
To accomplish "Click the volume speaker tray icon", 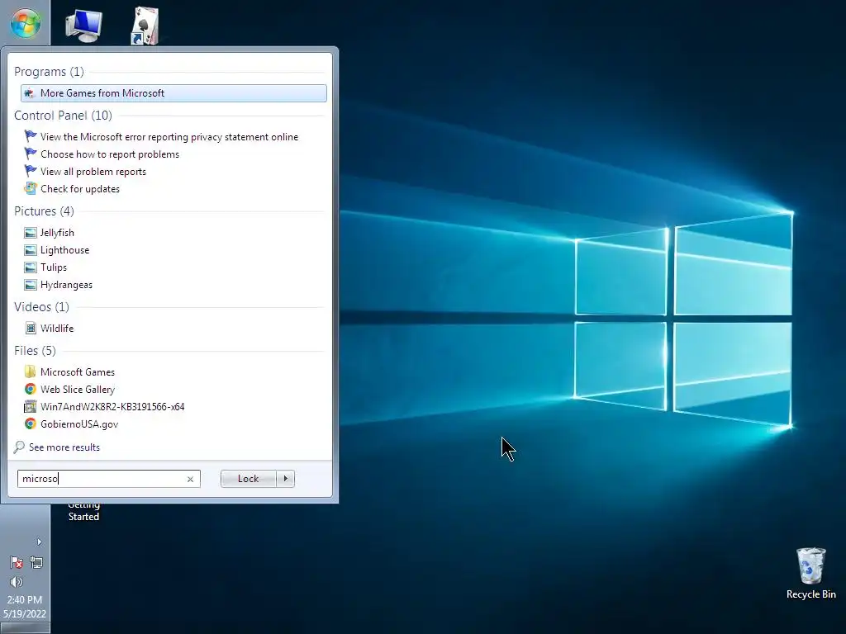I will click(x=17, y=582).
